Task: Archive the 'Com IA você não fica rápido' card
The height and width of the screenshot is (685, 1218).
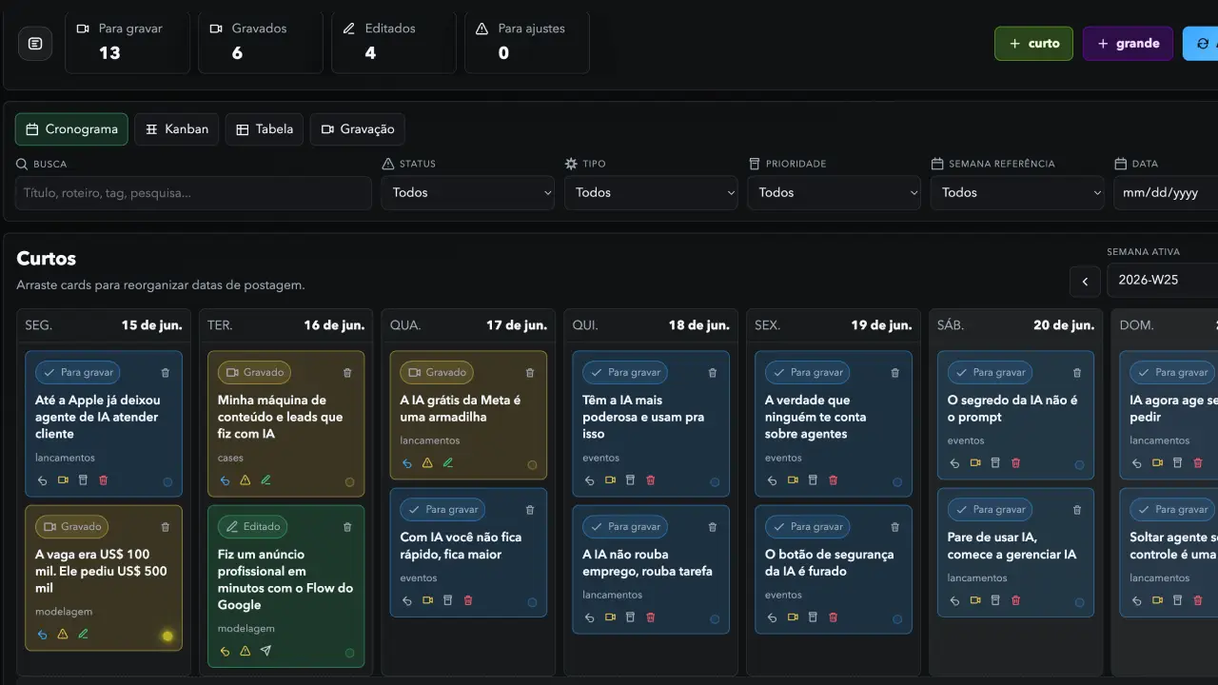Action: pyautogui.click(x=448, y=600)
